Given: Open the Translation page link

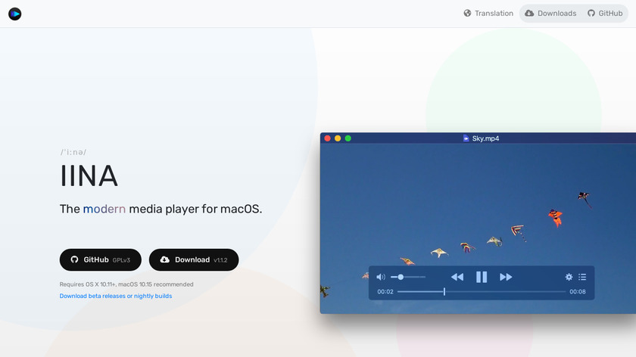Looking at the screenshot, I should [x=488, y=14].
